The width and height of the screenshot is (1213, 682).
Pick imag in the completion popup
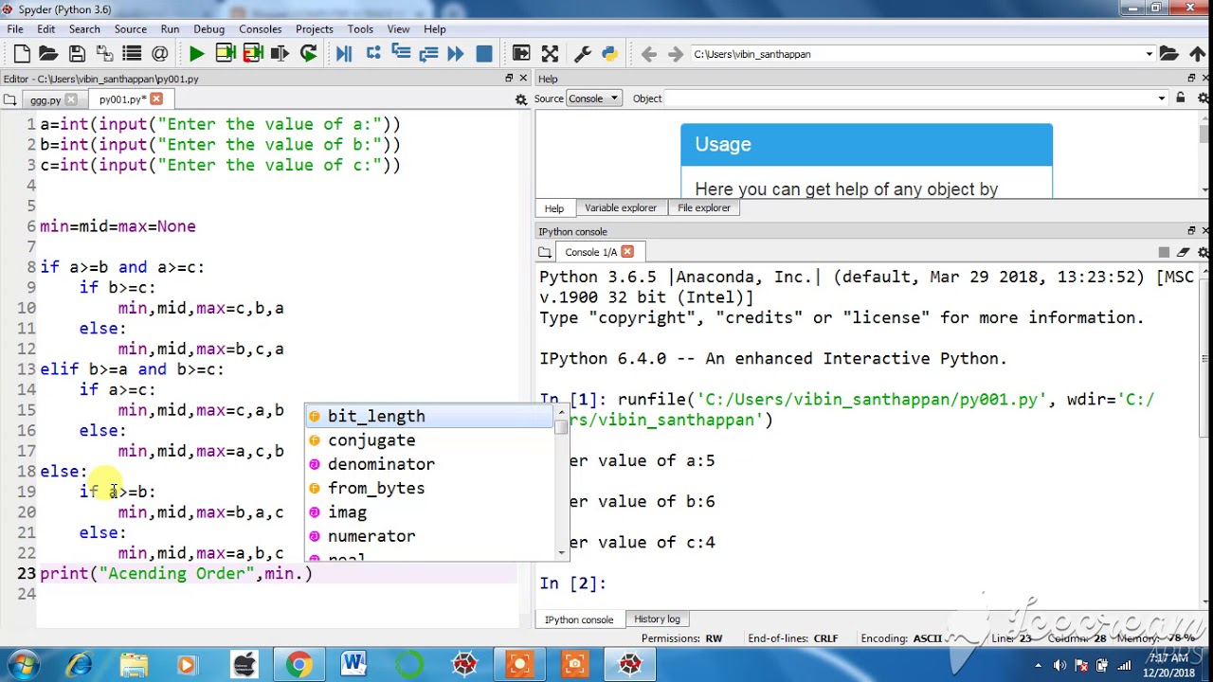point(430,512)
